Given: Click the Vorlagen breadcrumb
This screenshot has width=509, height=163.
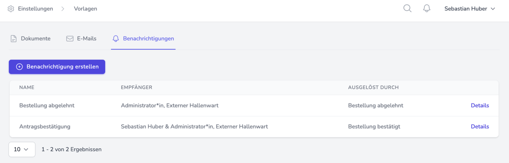Looking at the screenshot, I should [85, 9].
